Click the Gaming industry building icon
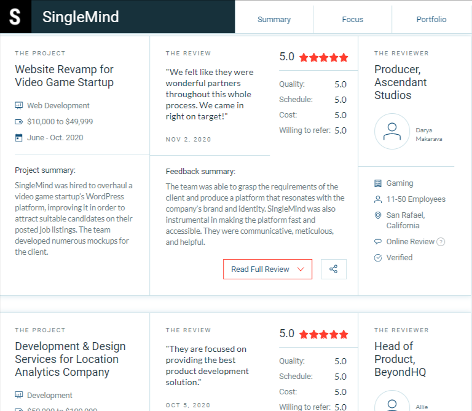 point(378,183)
